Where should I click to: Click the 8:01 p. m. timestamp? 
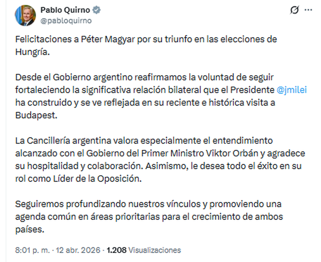(32, 250)
